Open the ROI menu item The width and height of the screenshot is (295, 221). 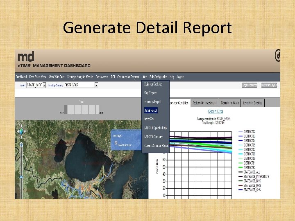113,77
